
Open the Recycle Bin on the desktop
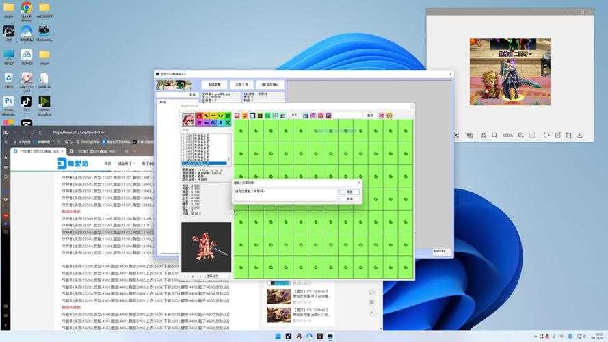[x=8, y=80]
